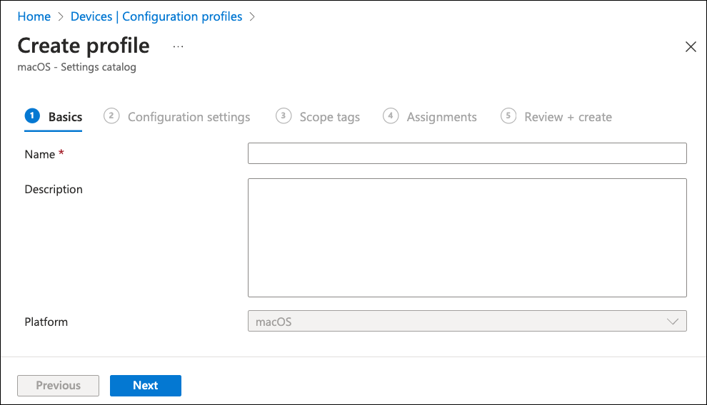Screen dimensions: 707x405
Task: Open the ellipsis more options menu
Action: click(178, 46)
